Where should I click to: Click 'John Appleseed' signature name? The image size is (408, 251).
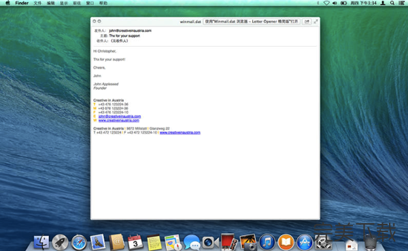point(106,84)
